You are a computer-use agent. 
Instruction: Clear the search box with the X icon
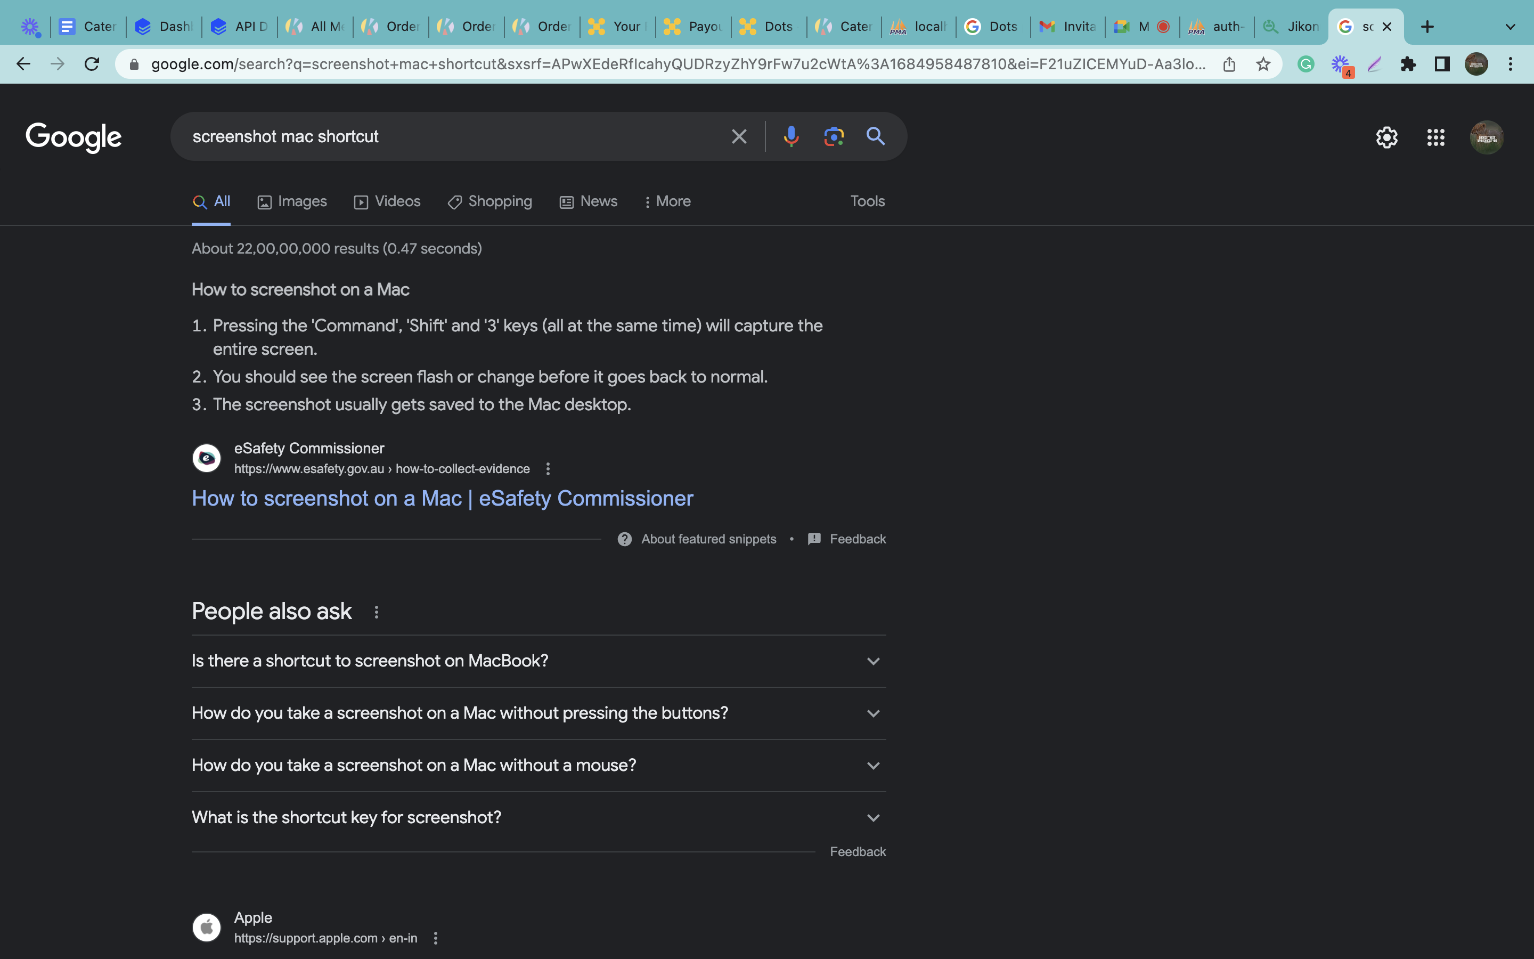[739, 136]
